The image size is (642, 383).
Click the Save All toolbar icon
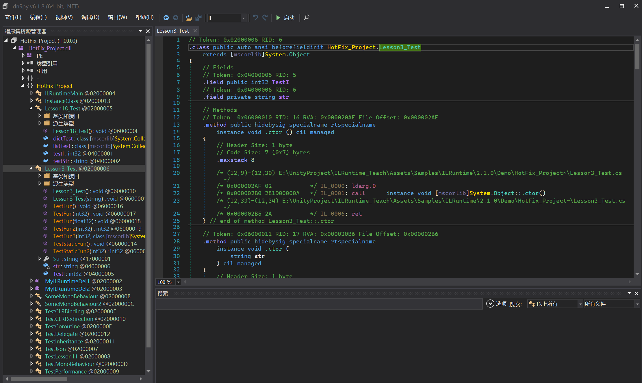[198, 18]
